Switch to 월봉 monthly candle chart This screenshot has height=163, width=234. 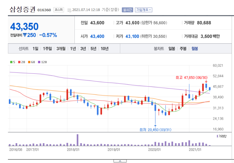click(x=195, y=48)
